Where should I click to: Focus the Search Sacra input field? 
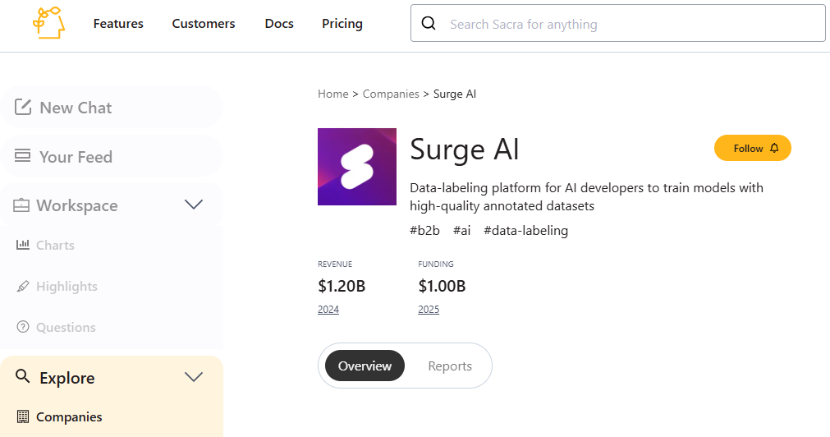[617, 23]
